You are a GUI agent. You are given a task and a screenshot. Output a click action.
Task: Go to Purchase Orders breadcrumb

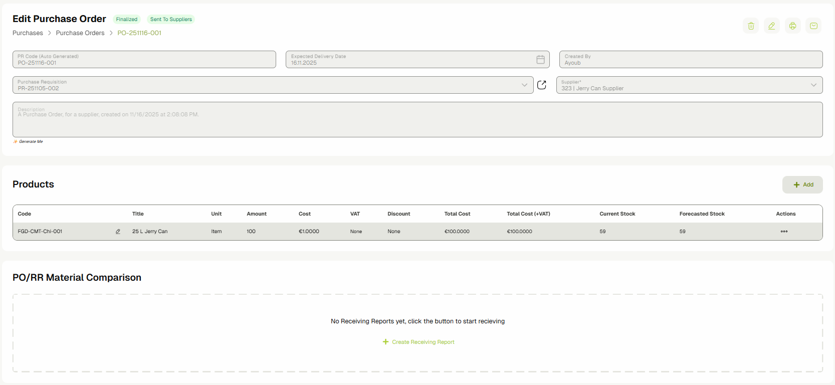coord(80,33)
